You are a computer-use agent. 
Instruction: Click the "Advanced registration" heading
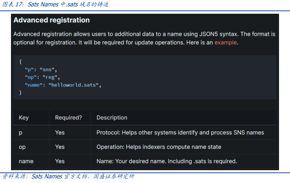click(51, 21)
